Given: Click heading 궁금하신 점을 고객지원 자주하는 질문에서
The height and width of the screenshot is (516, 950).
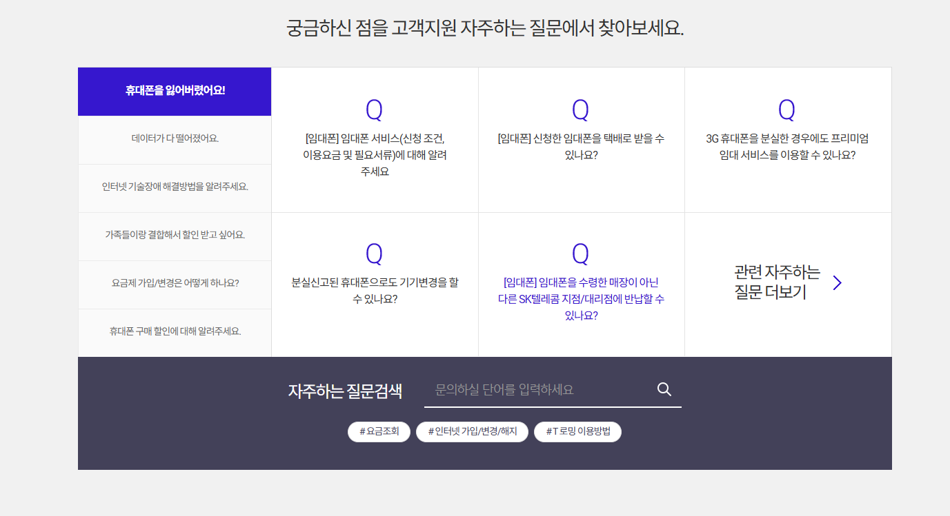Looking at the screenshot, I should tap(485, 29).
